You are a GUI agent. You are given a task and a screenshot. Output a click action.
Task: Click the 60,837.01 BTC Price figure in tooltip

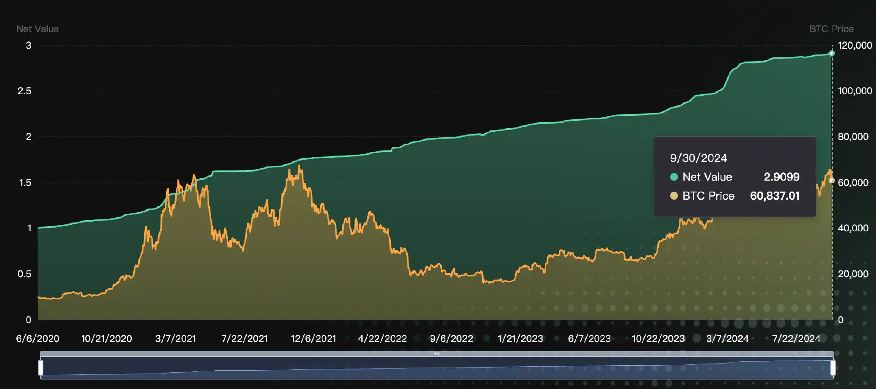tap(775, 196)
